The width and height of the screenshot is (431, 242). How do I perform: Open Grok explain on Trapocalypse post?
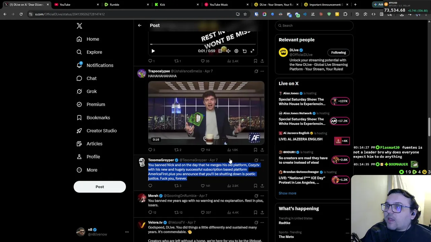tap(256, 71)
